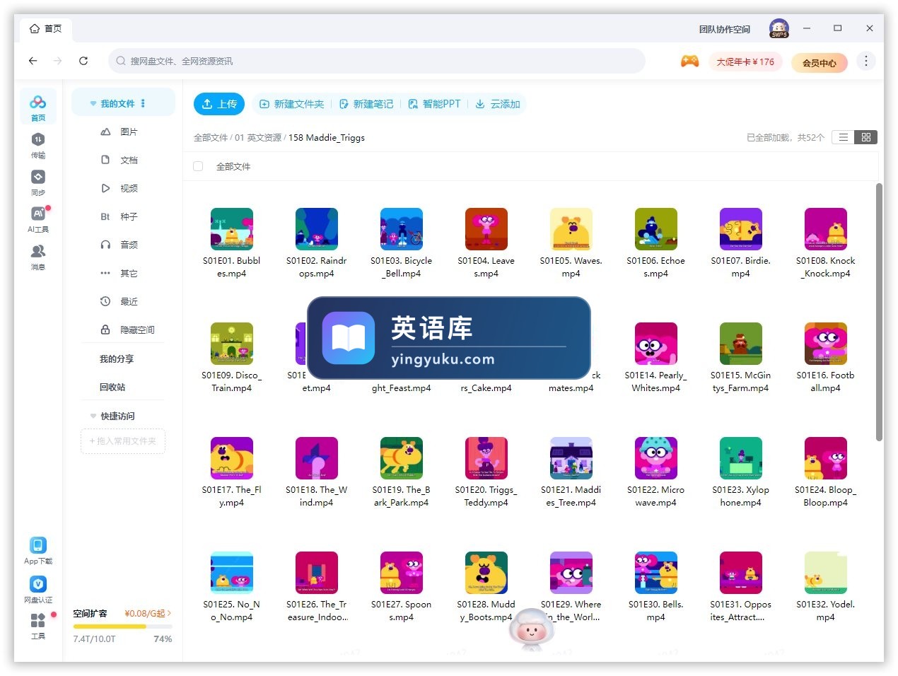
Task: Click 智能PPT button
Action: [434, 104]
